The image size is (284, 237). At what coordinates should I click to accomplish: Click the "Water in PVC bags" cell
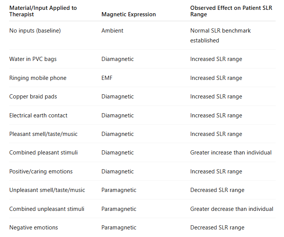pyautogui.click(x=33, y=59)
